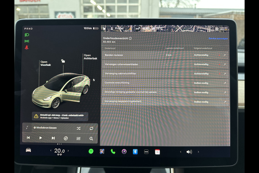259x173 pixels.
Task: Click the Service aanvragen link
Action: point(218,38)
